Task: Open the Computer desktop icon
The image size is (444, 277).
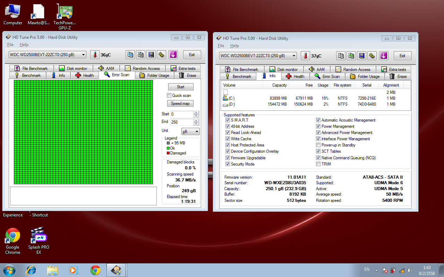Action: click(x=13, y=15)
